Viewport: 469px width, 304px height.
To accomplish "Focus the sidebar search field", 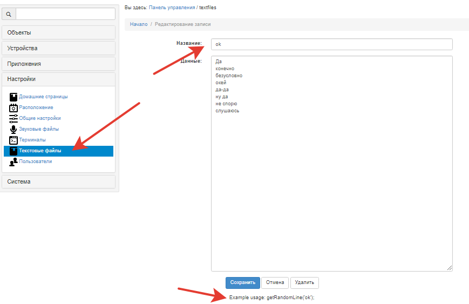I will [x=65, y=14].
